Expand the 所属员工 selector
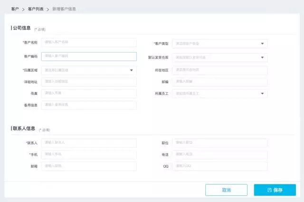The width and height of the screenshot is (304, 202). pos(219,94)
